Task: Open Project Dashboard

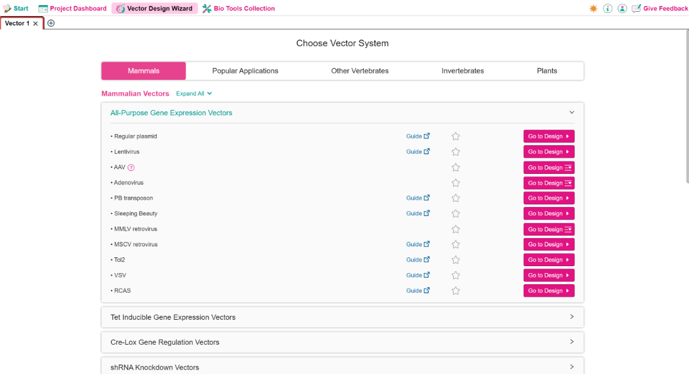Action: [72, 8]
